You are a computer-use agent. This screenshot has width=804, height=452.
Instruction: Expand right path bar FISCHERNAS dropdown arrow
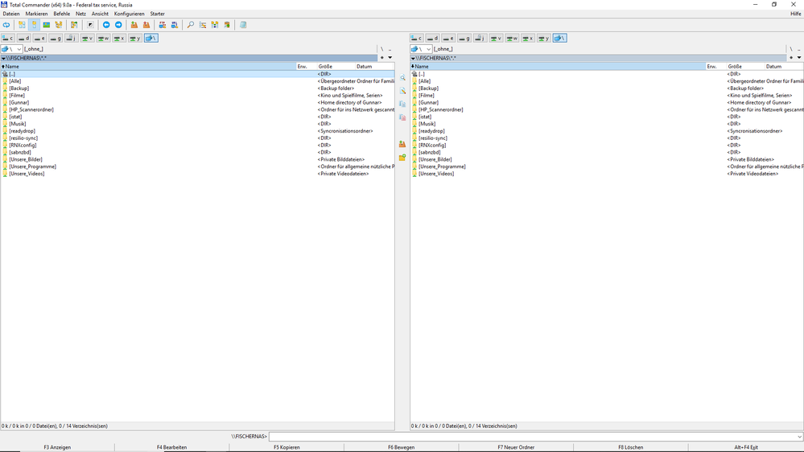coord(413,58)
